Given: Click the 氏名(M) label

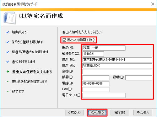Looking at the screenshot, I should click(x=68, y=48).
